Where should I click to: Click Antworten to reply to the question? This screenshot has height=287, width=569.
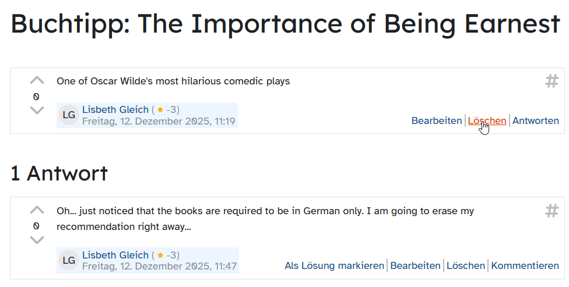pos(535,121)
